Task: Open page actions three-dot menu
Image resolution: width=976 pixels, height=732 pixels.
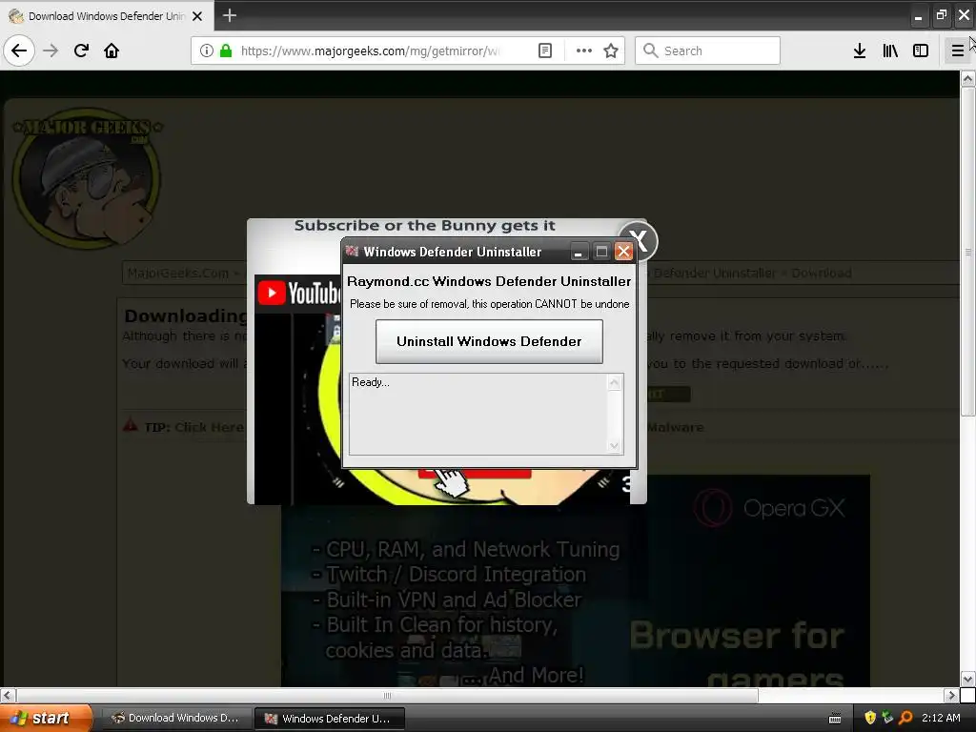Action: [584, 51]
